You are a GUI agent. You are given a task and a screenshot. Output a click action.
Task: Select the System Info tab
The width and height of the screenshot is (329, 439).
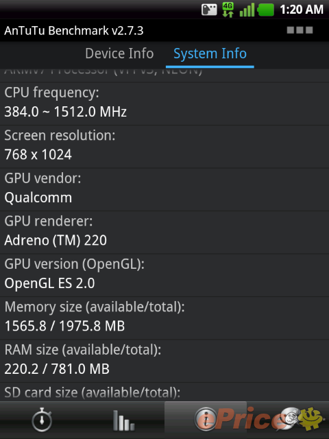coord(210,54)
